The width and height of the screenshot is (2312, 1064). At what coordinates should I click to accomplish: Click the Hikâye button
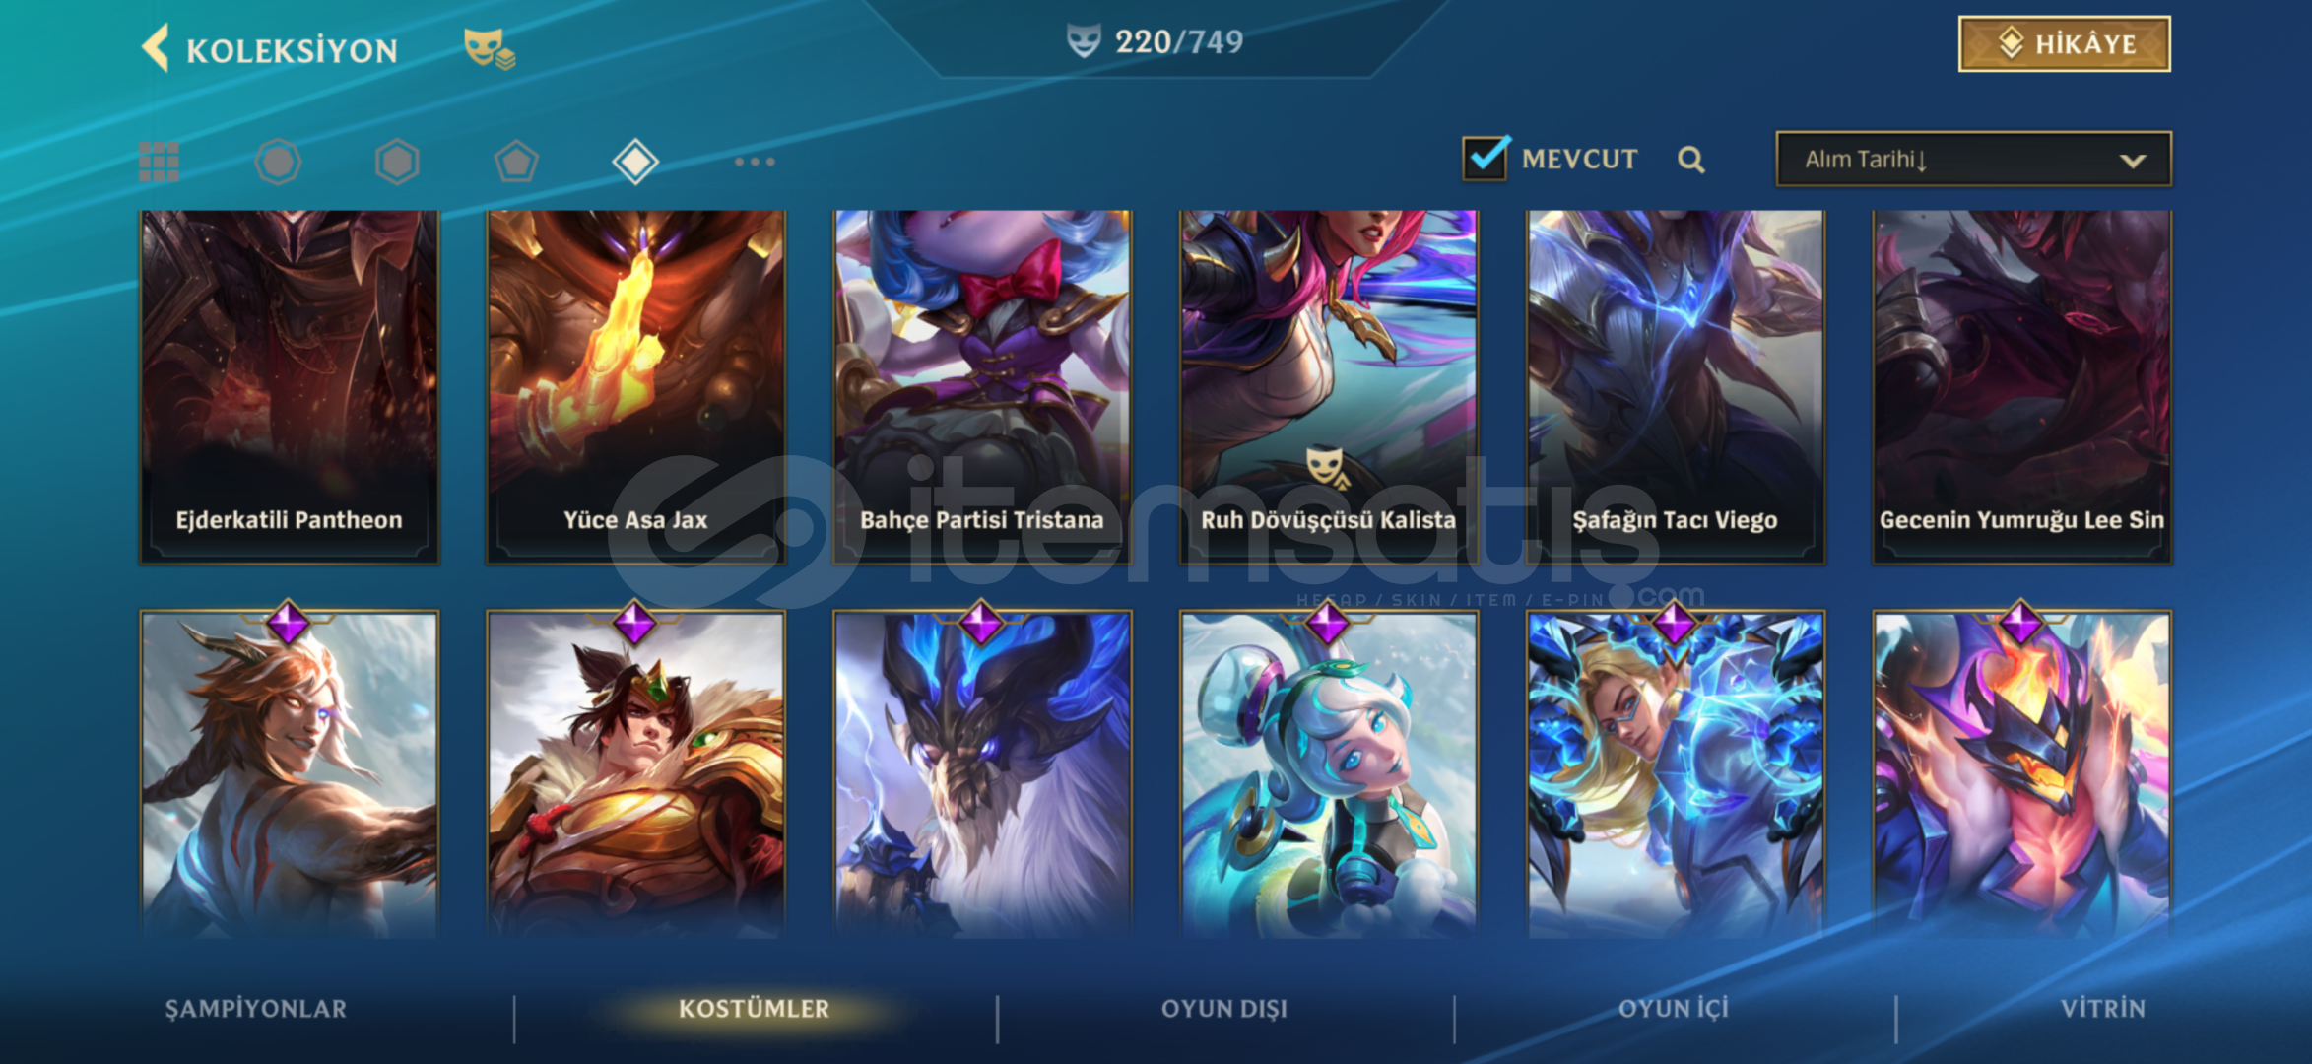[x=2065, y=44]
